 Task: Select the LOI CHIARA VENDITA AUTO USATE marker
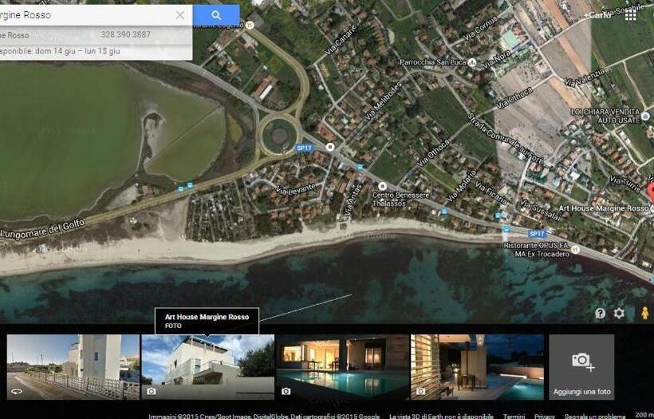point(645,117)
